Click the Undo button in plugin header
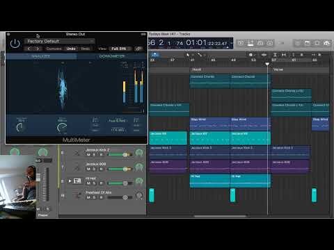 [x=71, y=49]
